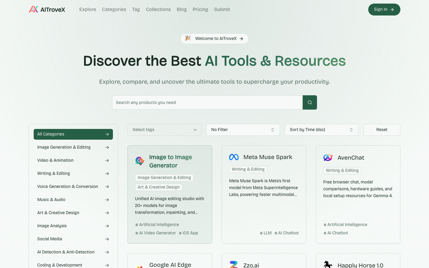The width and height of the screenshot is (429, 268).
Task: Open the Pricing menu item
Action: [200, 10]
